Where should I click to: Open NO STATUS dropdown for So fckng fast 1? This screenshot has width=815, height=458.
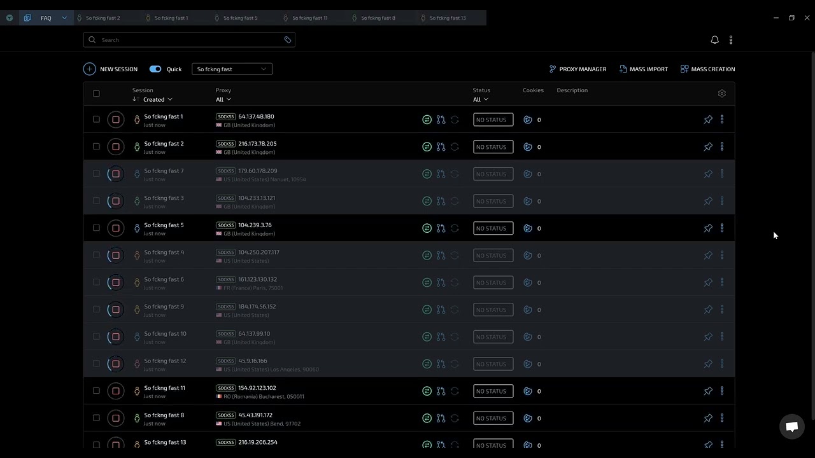pyautogui.click(x=493, y=120)
